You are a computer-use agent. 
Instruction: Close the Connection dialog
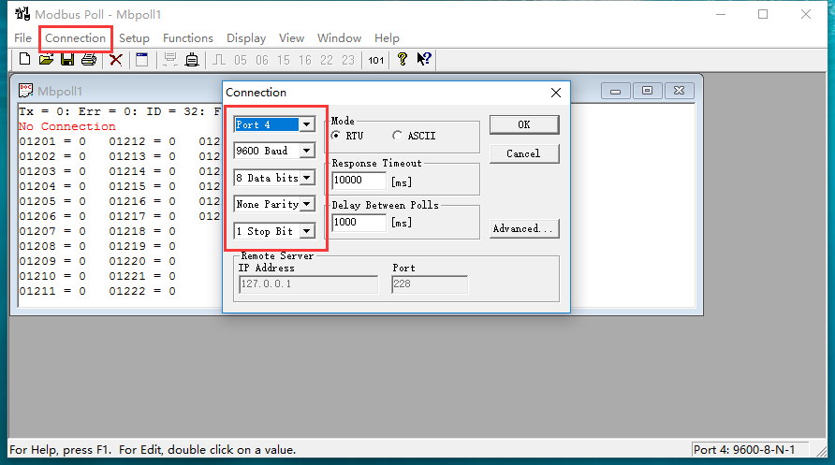[556, 93]
